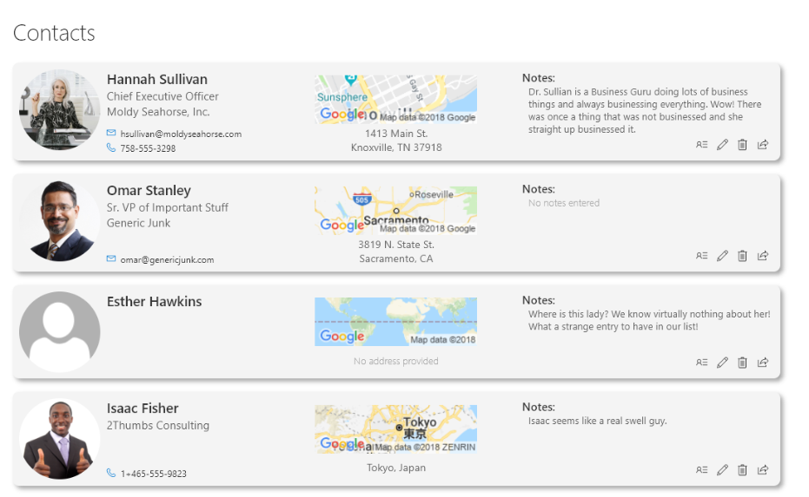Delete Omar Stanley's contact with trash icon

point(742,256)
